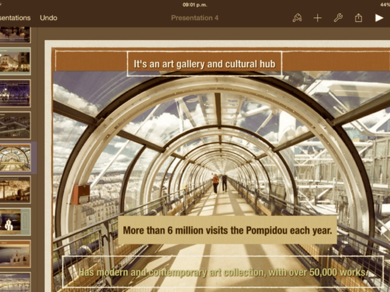Tap the battery percentage indicator
390x292 pixels.
(385, 5)
